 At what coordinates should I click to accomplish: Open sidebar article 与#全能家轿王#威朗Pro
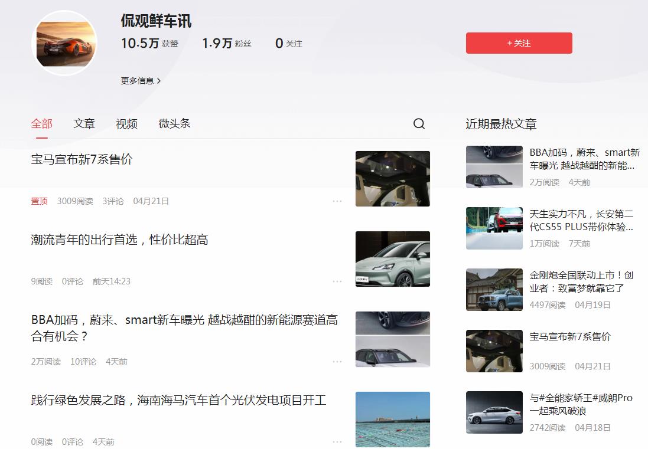click(581, 404)
